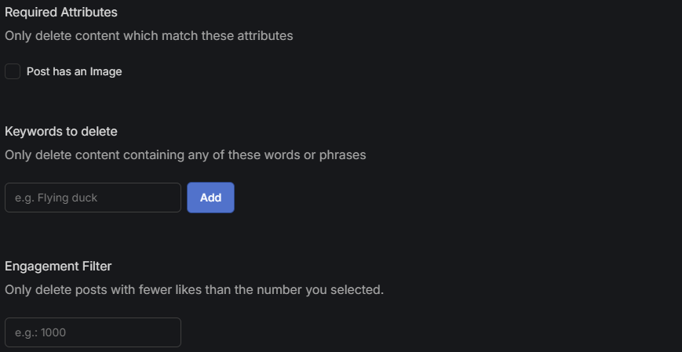Select the 'e.g.: 1000' placeholder field
Screen dimensions: 682x352
tap(93, 332)
